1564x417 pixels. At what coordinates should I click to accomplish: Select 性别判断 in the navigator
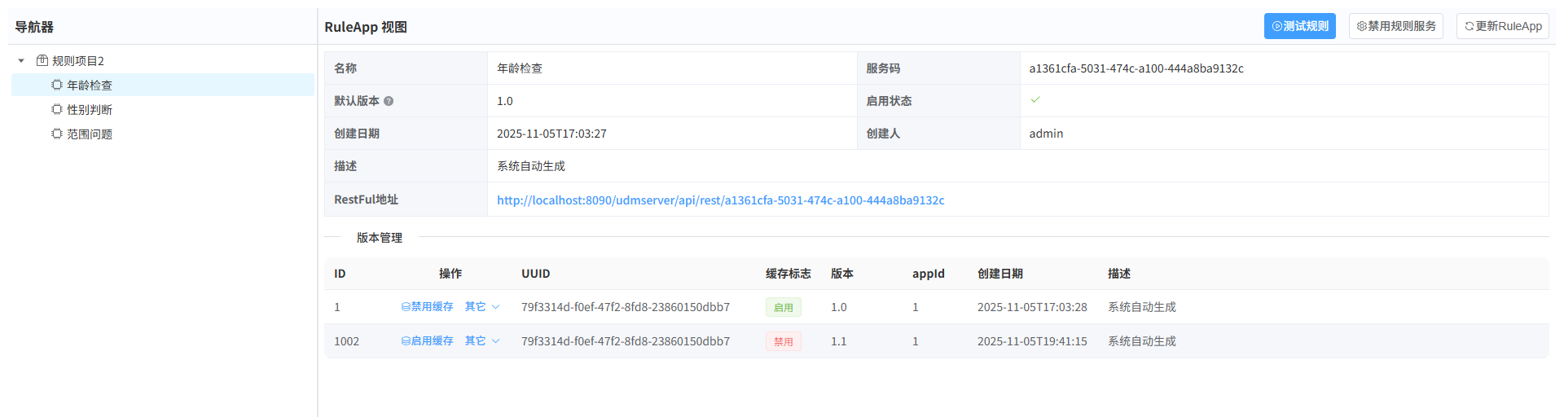click(90, 109)
